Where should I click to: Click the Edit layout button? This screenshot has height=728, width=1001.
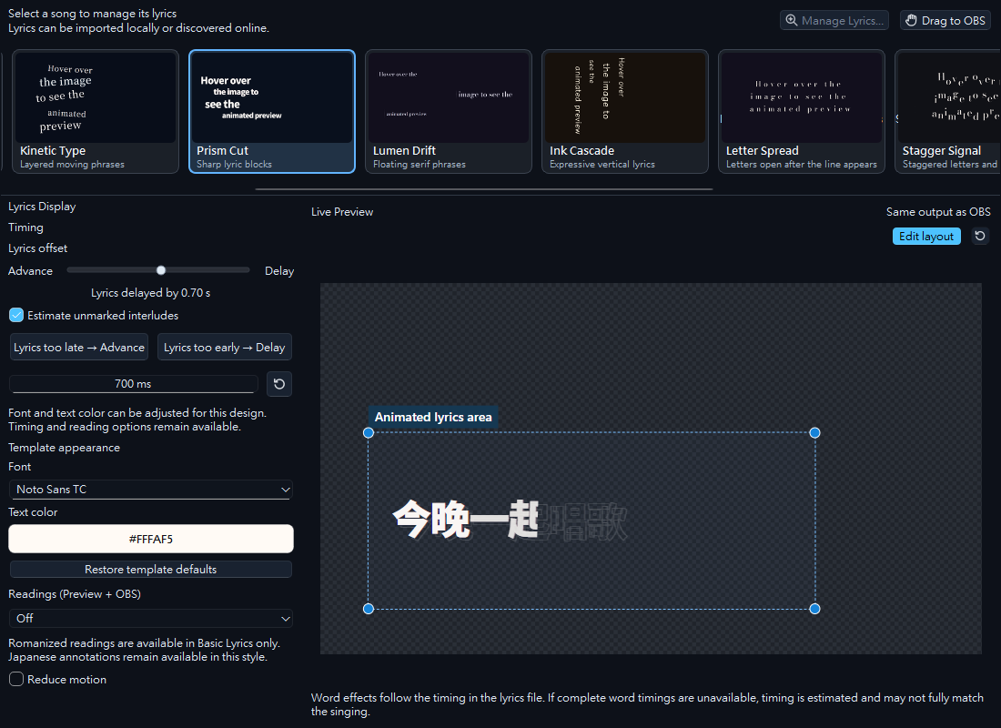point(926,237)
